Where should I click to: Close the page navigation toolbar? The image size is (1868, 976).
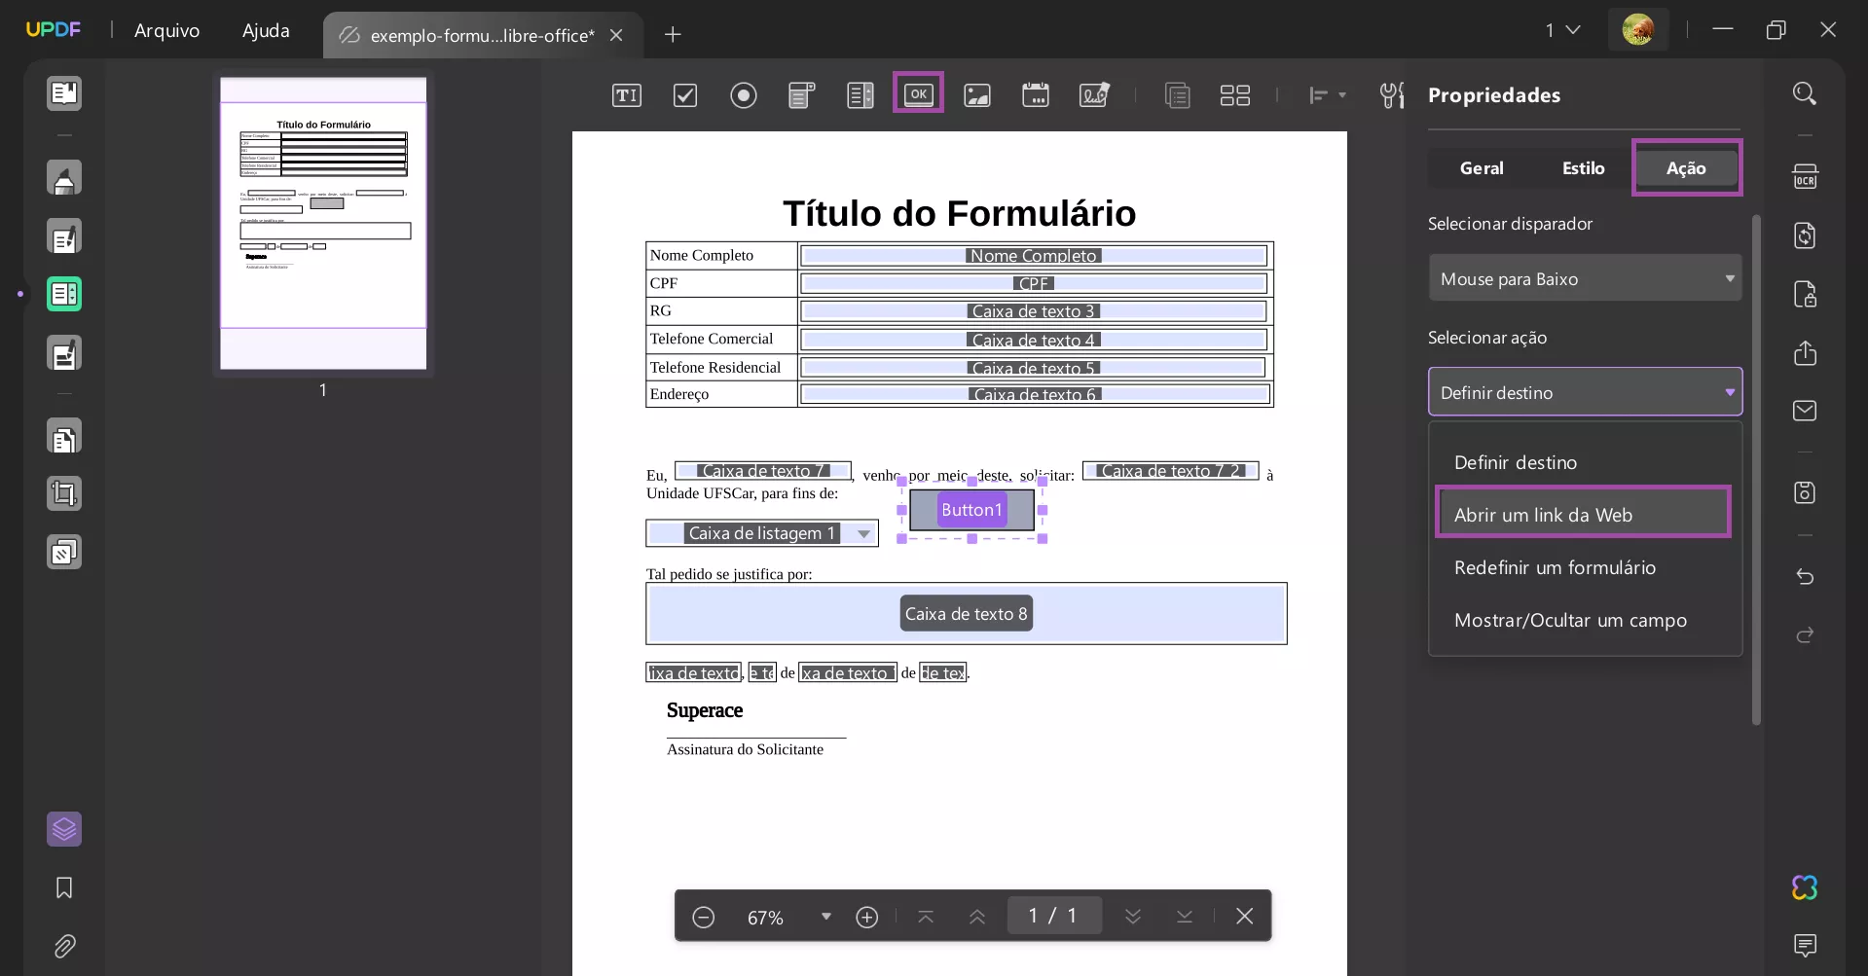tap(1244, 916)
